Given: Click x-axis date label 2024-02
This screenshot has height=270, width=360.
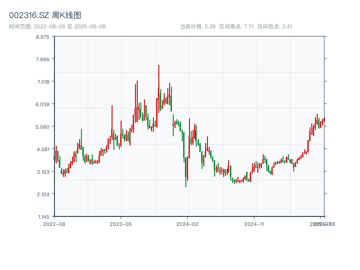Looking at the screenshot, I should 187,224.
